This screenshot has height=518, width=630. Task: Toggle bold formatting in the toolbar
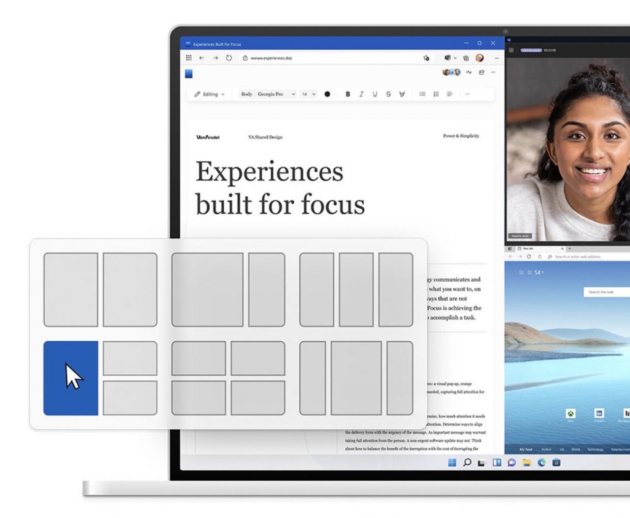click(347, 94)
